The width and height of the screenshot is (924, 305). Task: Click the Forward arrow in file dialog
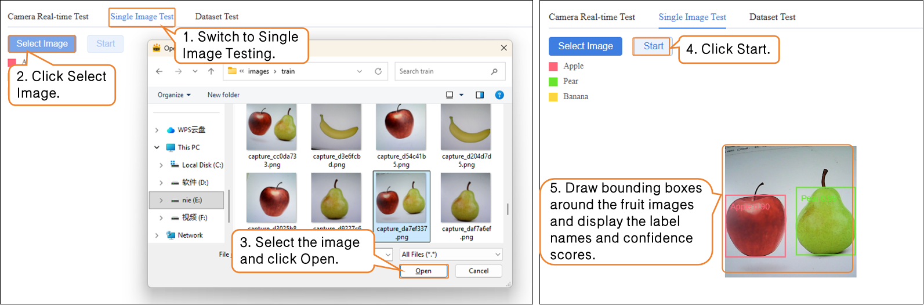point(177,71)
